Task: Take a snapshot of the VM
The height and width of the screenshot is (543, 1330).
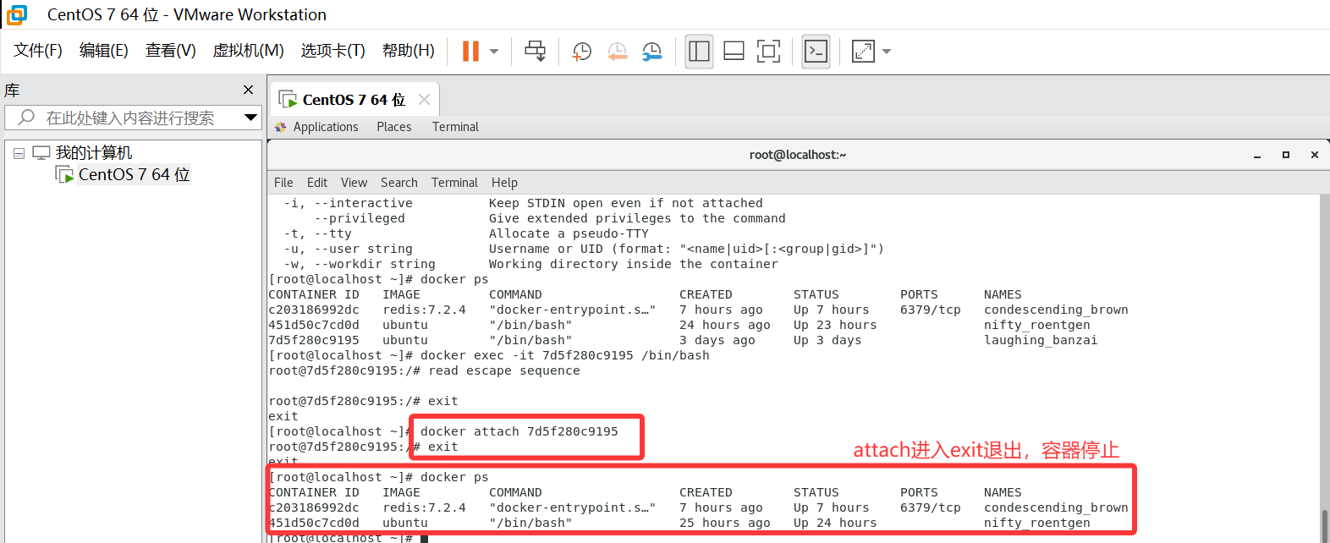Action: (x=582, y=52)
